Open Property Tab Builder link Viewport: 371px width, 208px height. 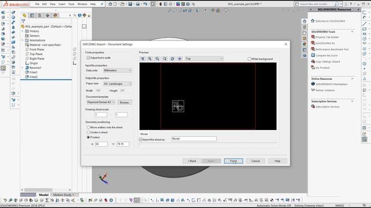tap(327, 37)
